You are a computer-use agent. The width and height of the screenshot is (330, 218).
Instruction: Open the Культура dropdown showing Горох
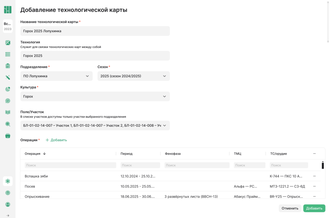[x=95, y=96]
